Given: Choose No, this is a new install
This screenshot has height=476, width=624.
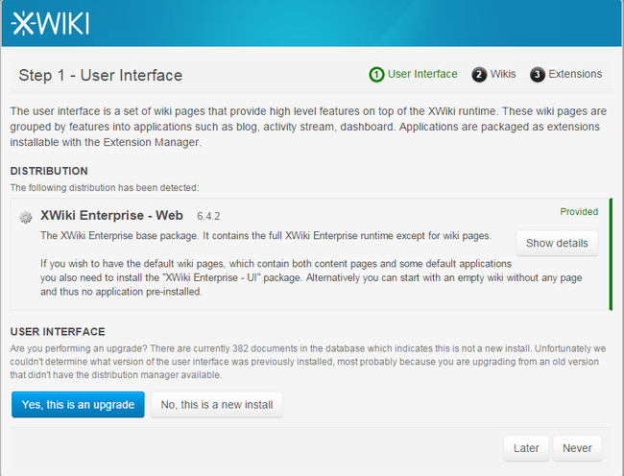Looking at the screenshot, I should 217,404.
